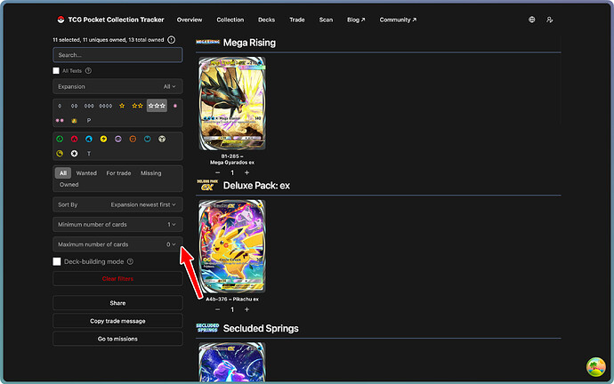Filter by white Colorless energy type

74,154
